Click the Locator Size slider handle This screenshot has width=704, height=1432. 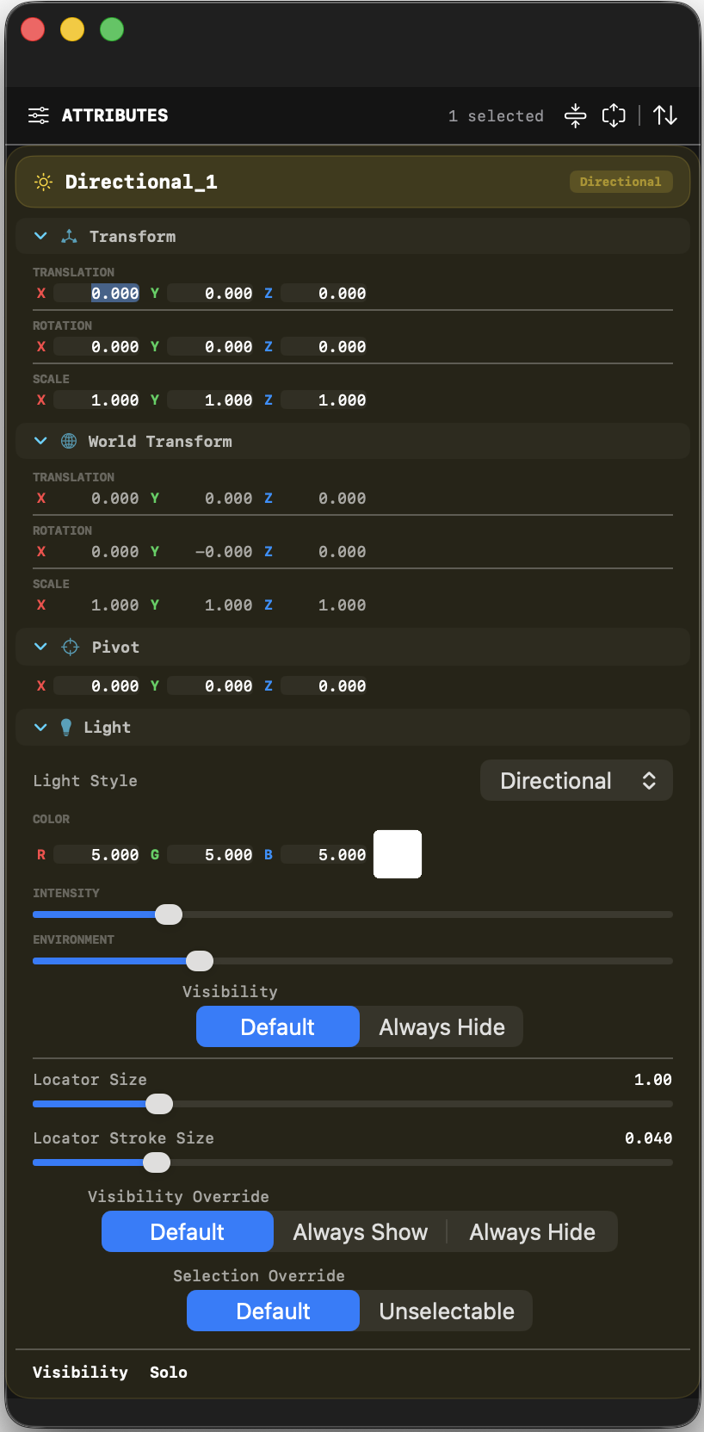(159, 1104)
